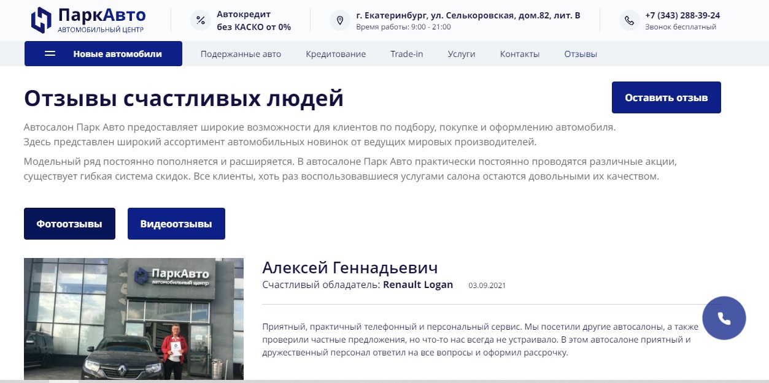Click the Renault Logan link

coord(418,284)
